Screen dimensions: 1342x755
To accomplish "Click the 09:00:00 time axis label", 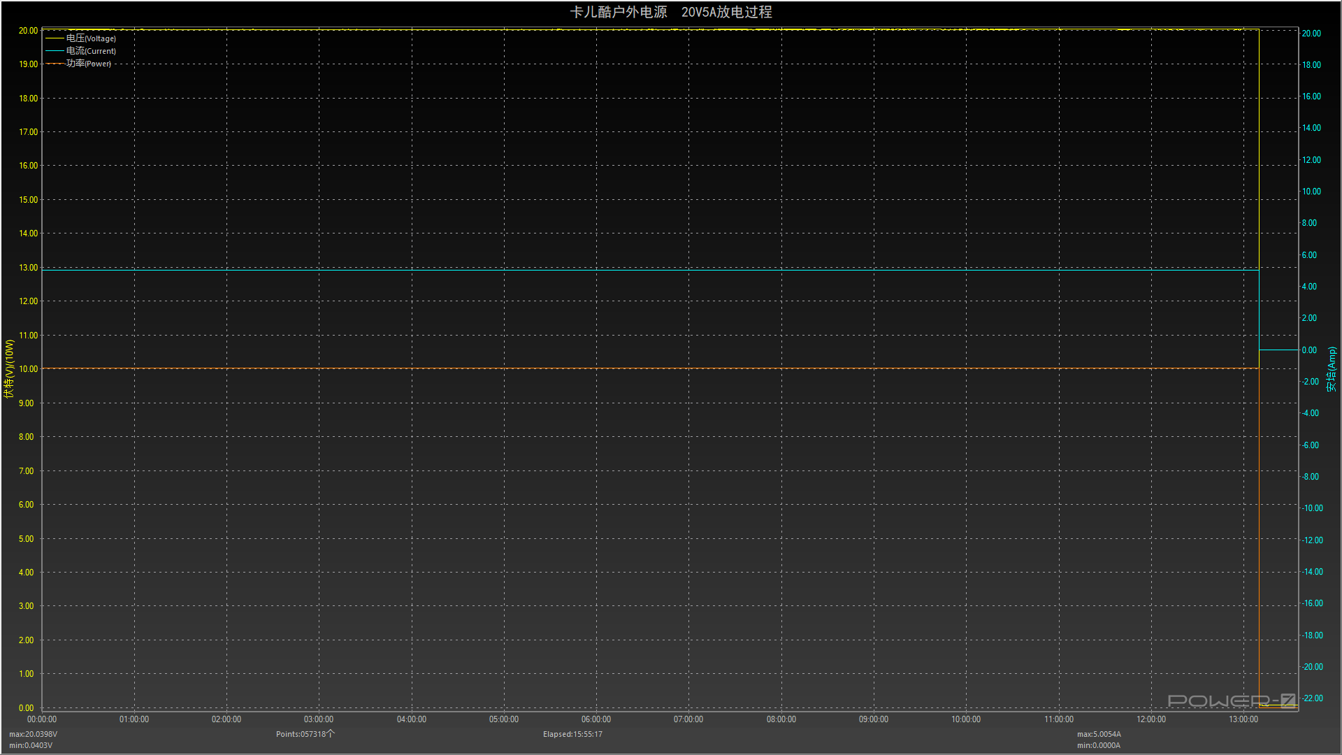I will pos(874,719).
